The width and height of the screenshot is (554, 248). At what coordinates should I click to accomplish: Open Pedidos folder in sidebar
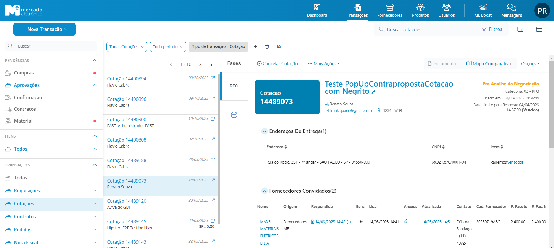(x=23, y=230)
